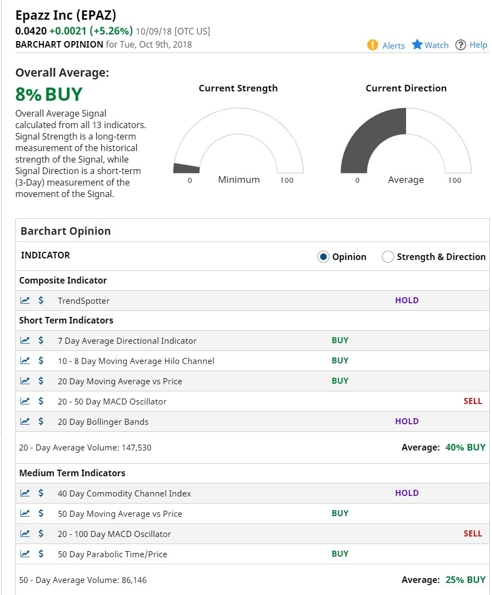Screen dimensions: 492x595
Task: Open chart icon for TrendSpotter row
Action: click(25, 301)
